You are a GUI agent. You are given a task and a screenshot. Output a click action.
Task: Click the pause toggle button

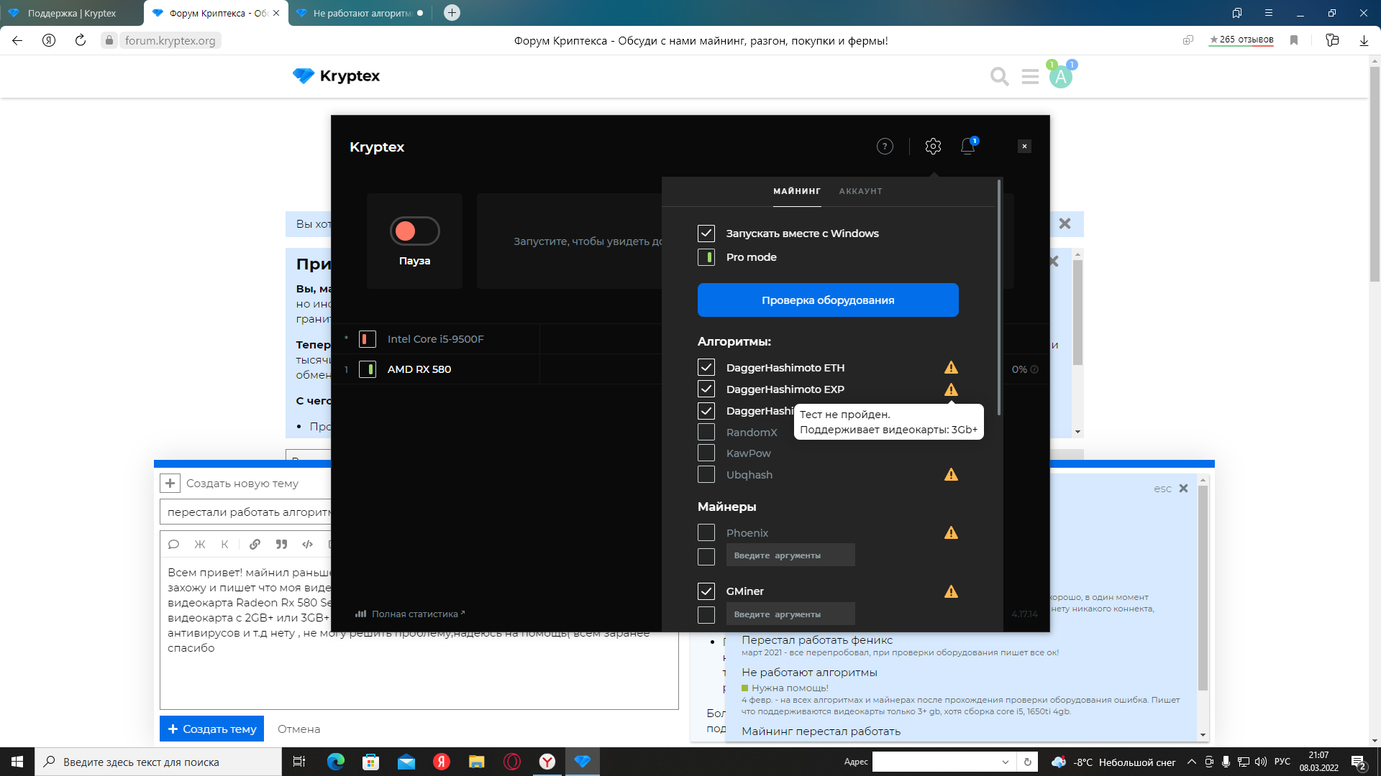414,230
